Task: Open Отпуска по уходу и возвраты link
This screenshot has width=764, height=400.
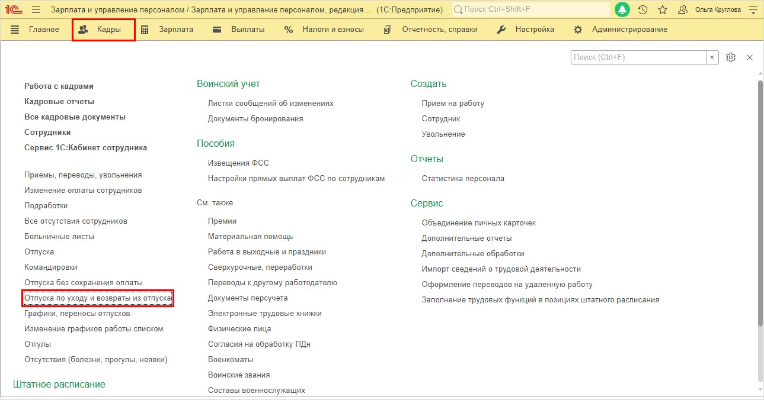Action: click(98, 298)
